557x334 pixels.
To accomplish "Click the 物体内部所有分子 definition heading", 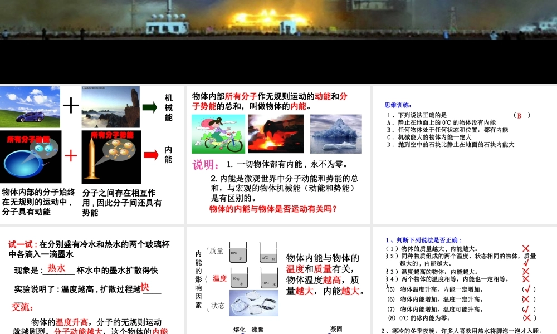I will (x=270, y=101).
